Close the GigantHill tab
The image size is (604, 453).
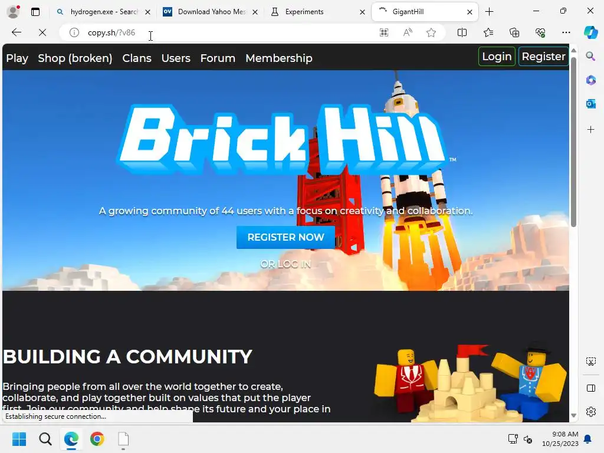[470, 12]
